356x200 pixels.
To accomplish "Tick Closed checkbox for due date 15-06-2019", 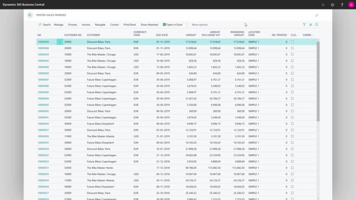I will pos(292,67).
